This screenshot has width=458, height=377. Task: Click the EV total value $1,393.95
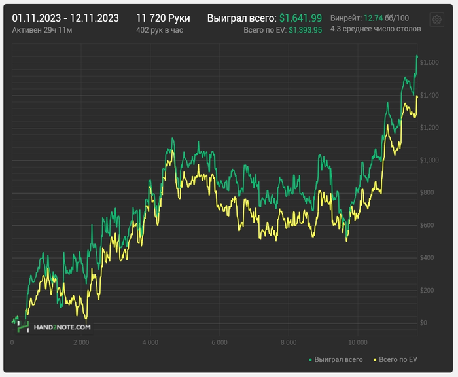tap(306, 30)
